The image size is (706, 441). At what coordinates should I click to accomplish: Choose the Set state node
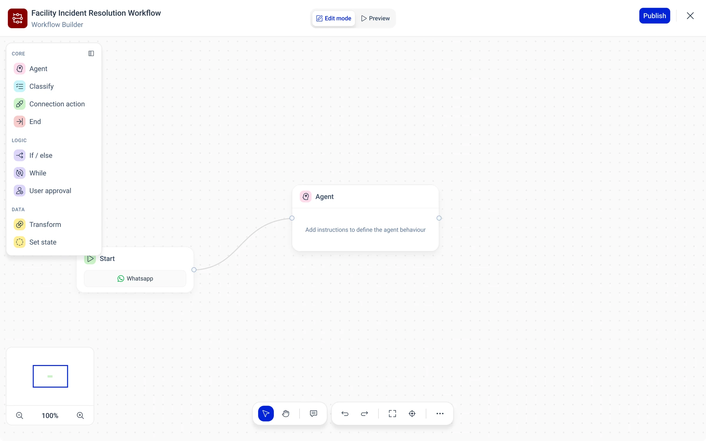click(54, 242)
